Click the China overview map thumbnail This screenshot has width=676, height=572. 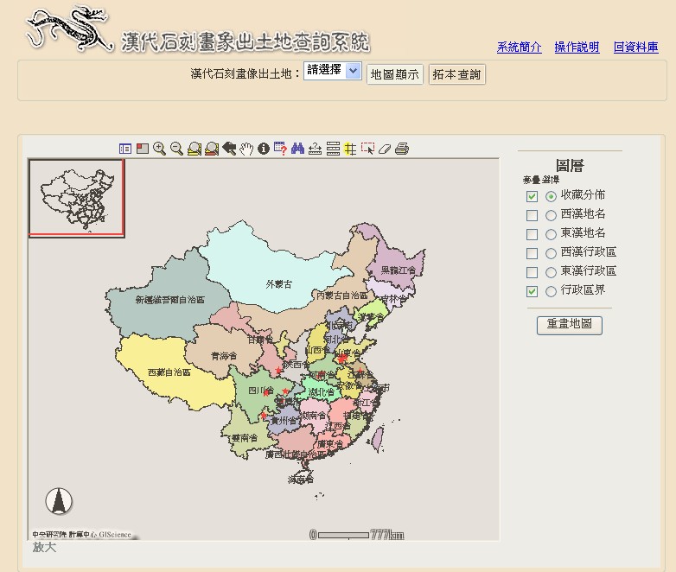tap(77, 197)
